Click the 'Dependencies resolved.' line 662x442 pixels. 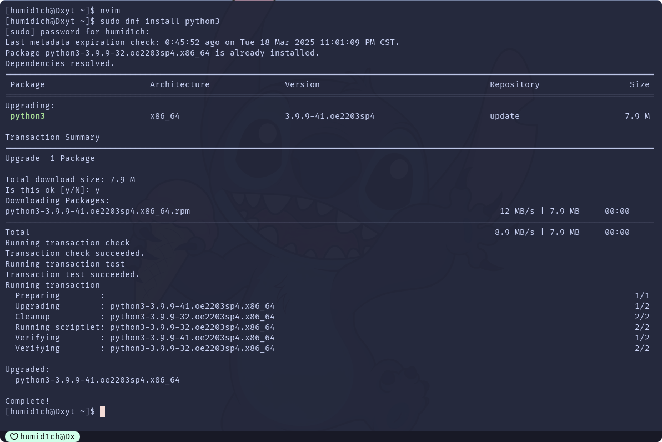point(59,63)
